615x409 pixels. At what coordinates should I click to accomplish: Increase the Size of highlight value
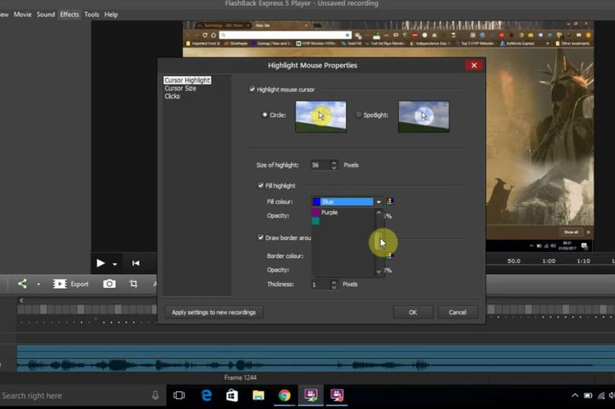coord(334,163)
